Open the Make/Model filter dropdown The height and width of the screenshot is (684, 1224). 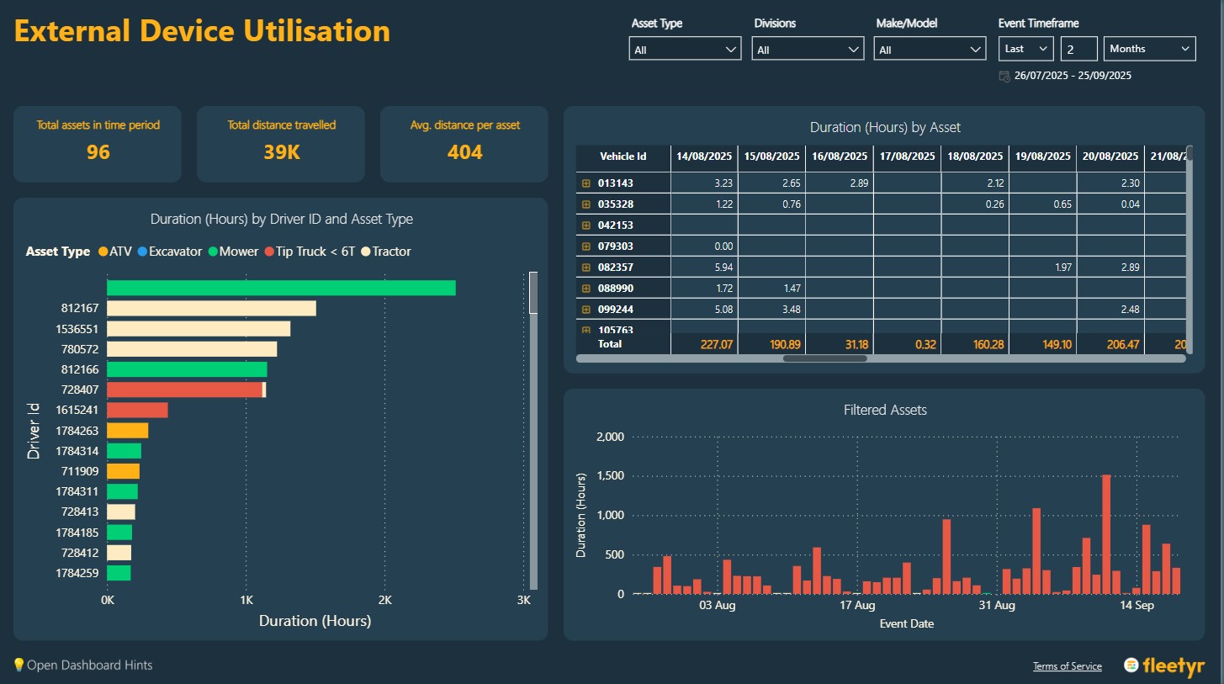click(930, 50)
